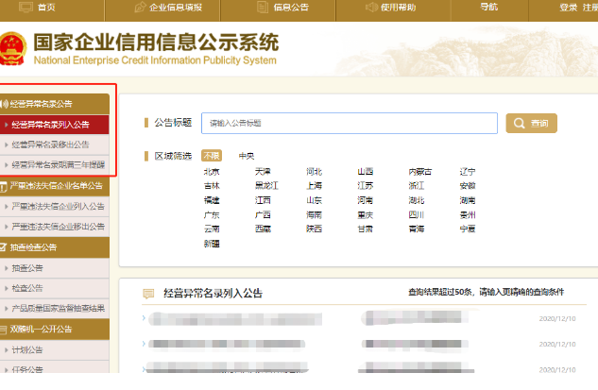Image resolution: width=598 pixels, height=390 pixels.
Task: Filter by region 青海
Action: click(417, 229)
